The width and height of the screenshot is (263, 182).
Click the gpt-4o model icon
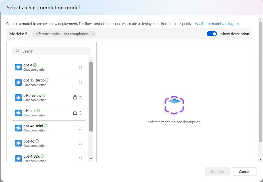pyautogui.click(x=18, y=143)
